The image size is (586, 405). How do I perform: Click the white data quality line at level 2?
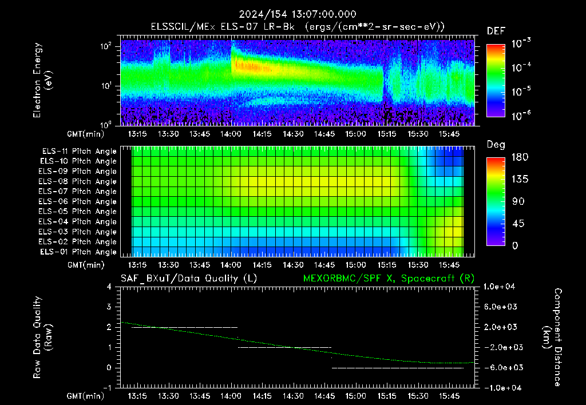[x=185, y=327]
